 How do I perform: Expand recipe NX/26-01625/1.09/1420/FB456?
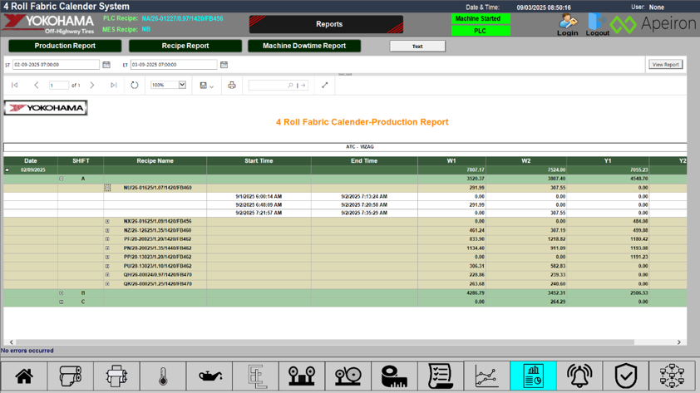[107, 222]
